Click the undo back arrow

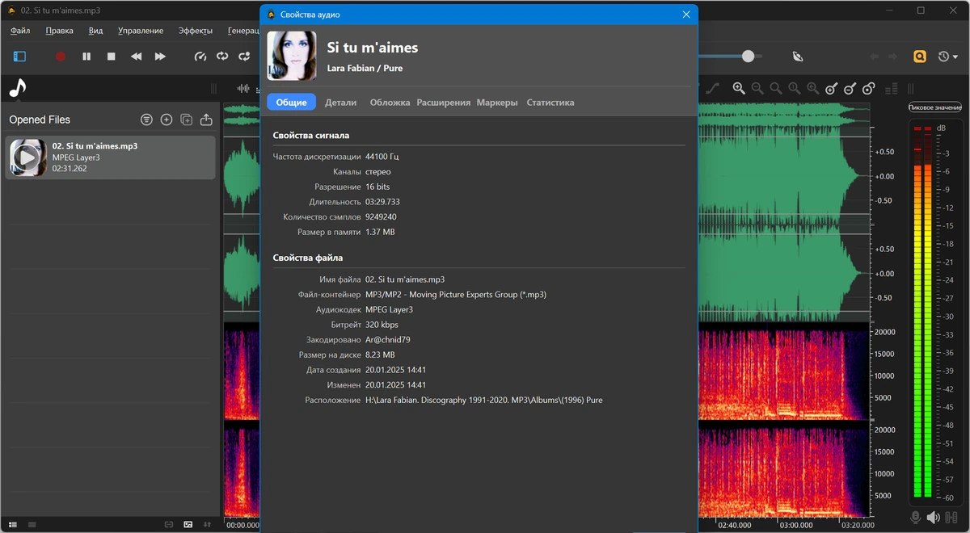tap(874, 57)
